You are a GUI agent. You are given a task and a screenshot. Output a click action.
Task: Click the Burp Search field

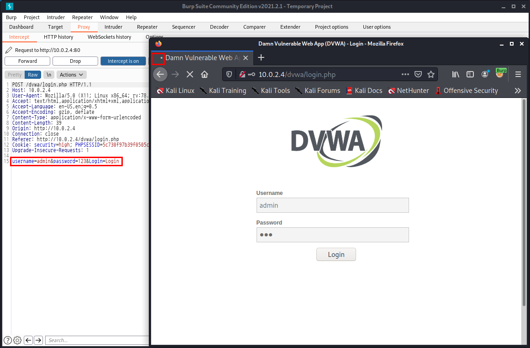pos(97,340)
